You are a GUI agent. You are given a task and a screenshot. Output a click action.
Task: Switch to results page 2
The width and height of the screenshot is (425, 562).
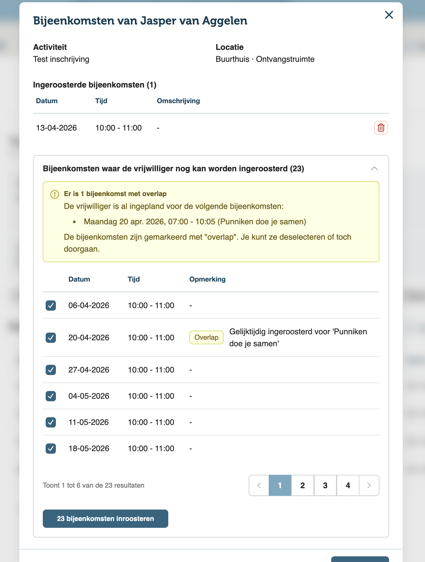point(303,485)
